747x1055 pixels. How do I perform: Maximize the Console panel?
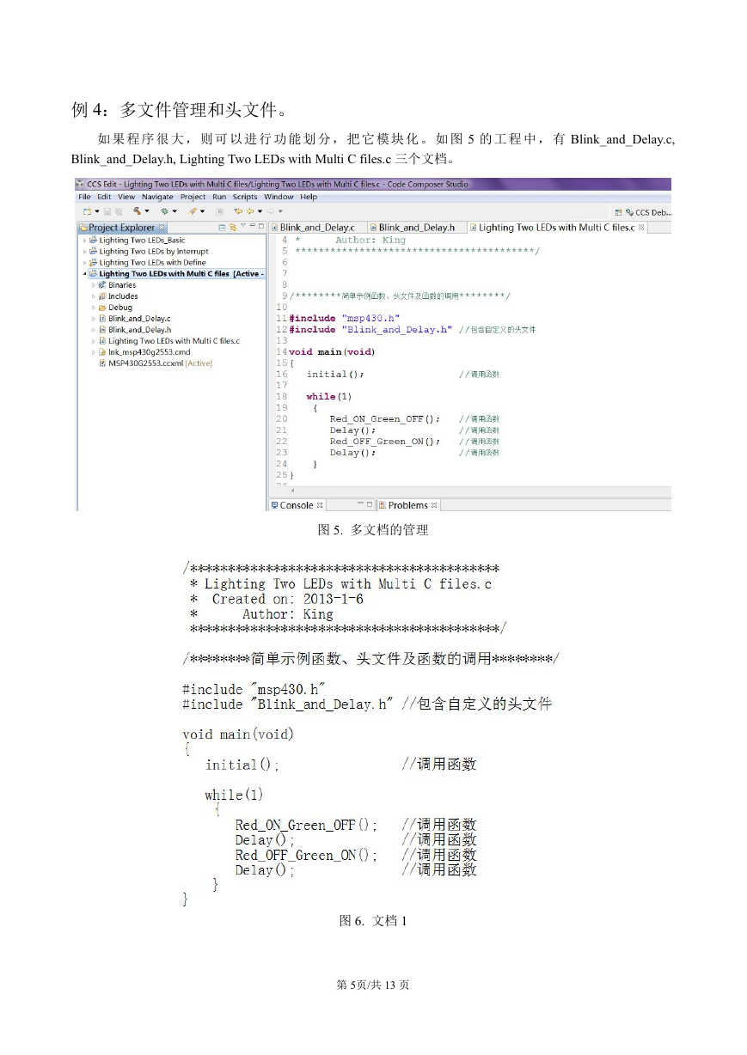point(370,504)
